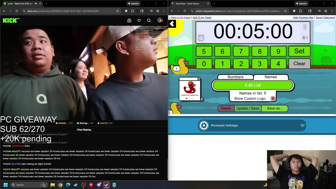Mute the Kick tab audio speaker icon
This screenshot has height=189, width=336.
coord(36,3)
